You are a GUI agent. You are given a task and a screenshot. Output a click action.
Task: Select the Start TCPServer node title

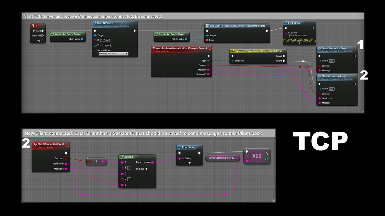click(x=105, y=23)
